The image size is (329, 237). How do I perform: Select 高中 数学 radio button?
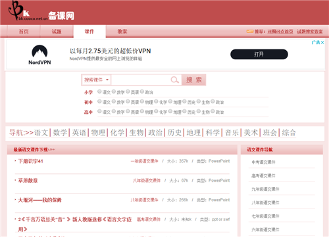(114, 111)
